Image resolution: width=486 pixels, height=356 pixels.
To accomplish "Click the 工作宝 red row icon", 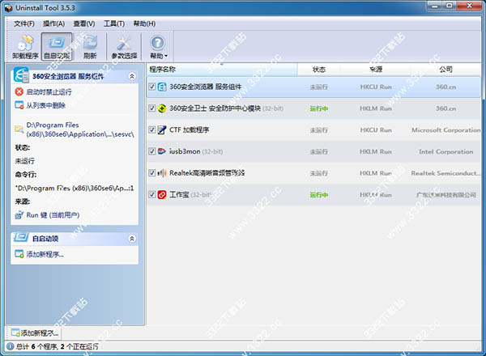I will [162, 194].
